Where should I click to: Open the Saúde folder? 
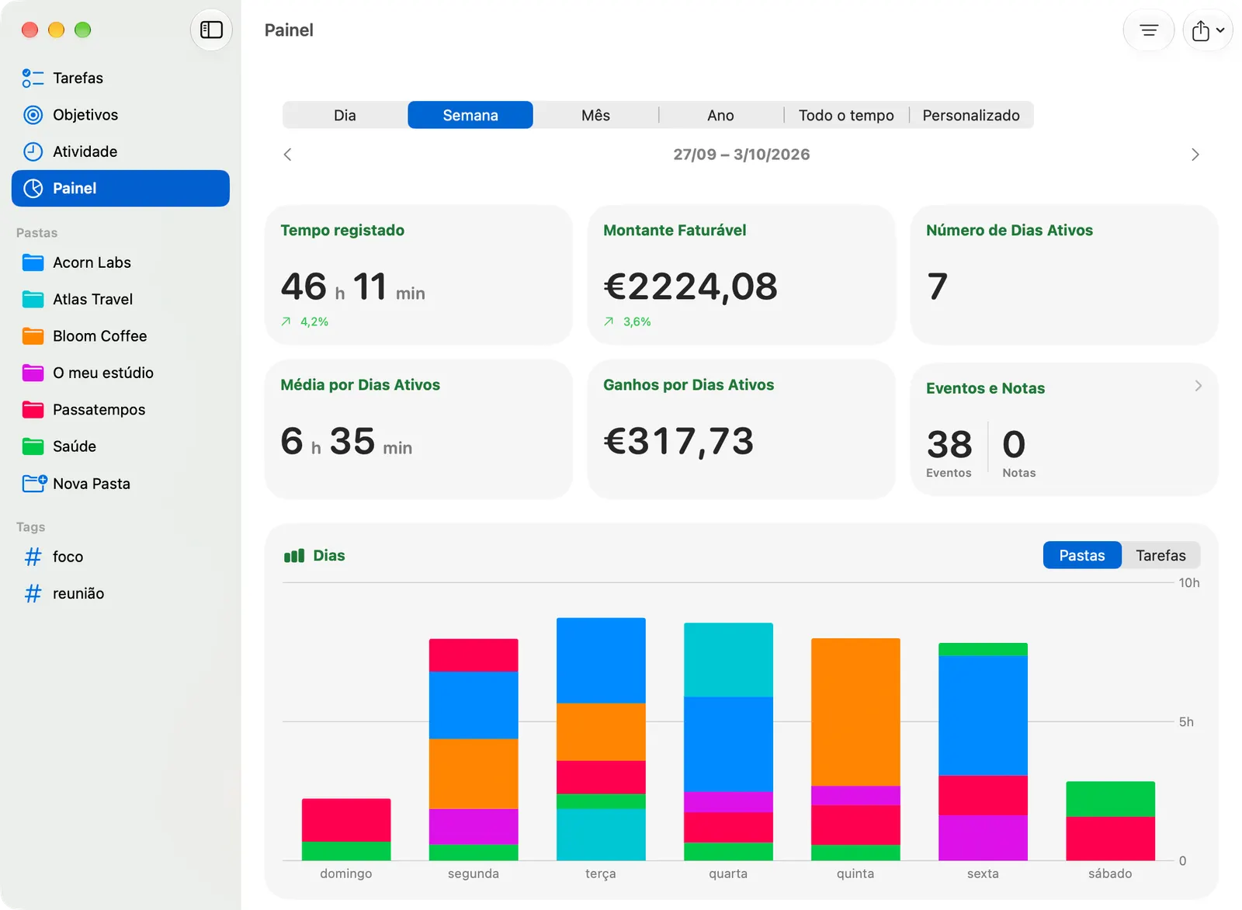click(x=120, y=446)
